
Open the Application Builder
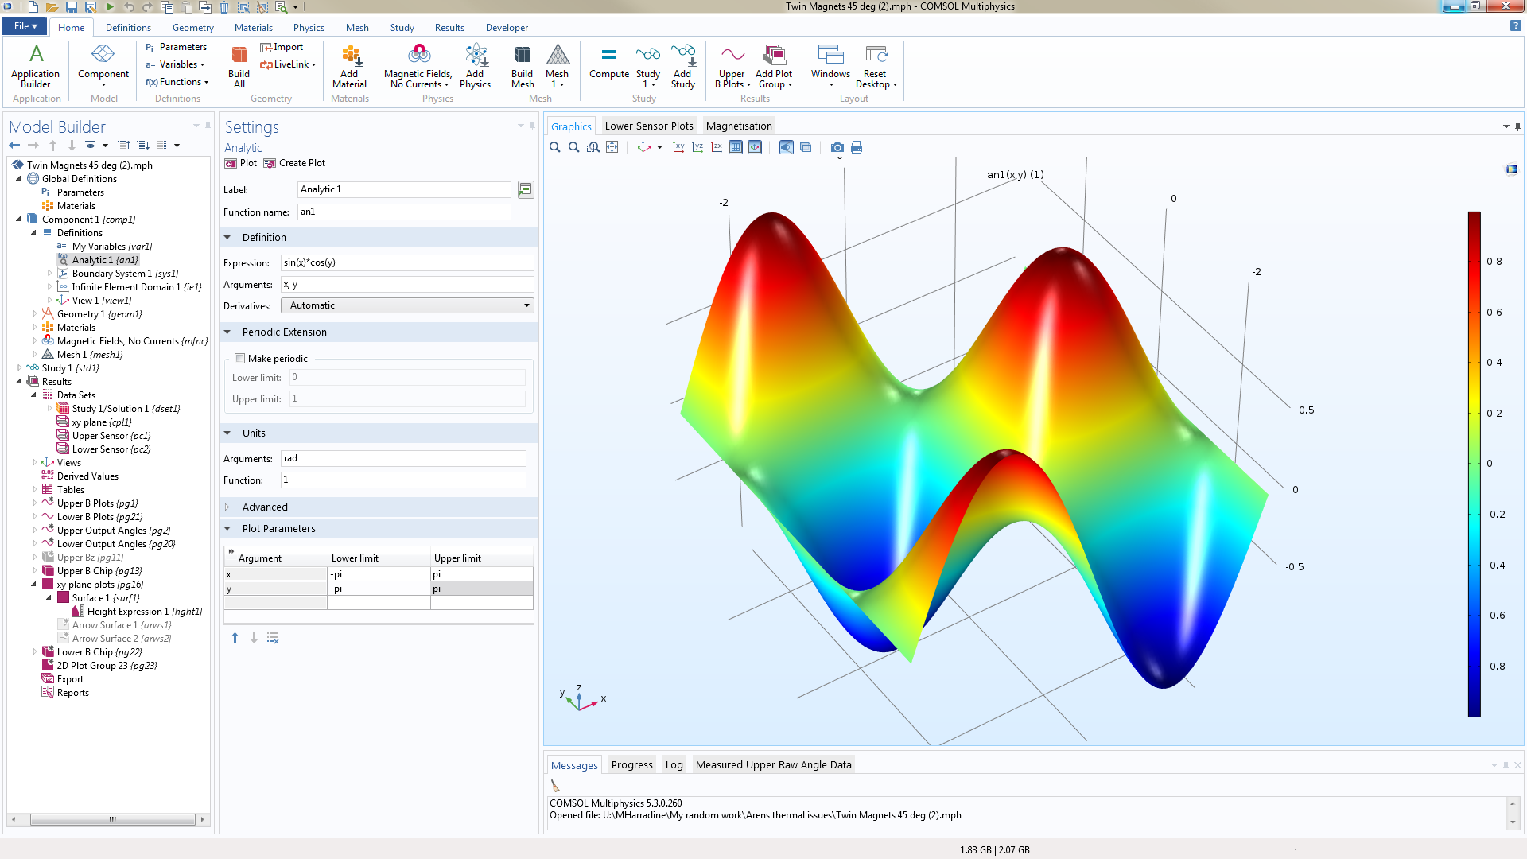click(x=35, y=66)
